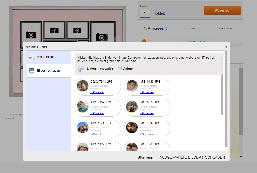Viewport: 257px width, 173px height.
Task: Select the CQOA7848.JPG thumbnail
Action: [x=83, y=86]
